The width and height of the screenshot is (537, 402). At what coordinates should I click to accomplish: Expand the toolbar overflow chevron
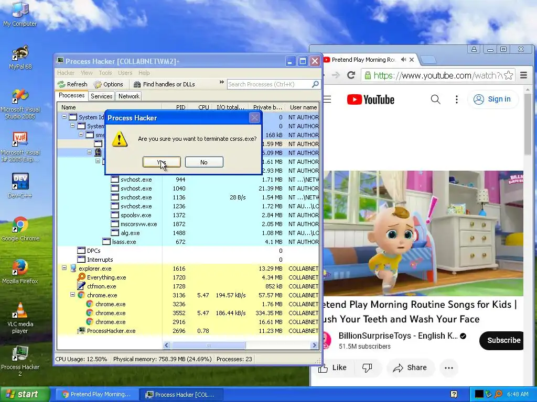222,82
